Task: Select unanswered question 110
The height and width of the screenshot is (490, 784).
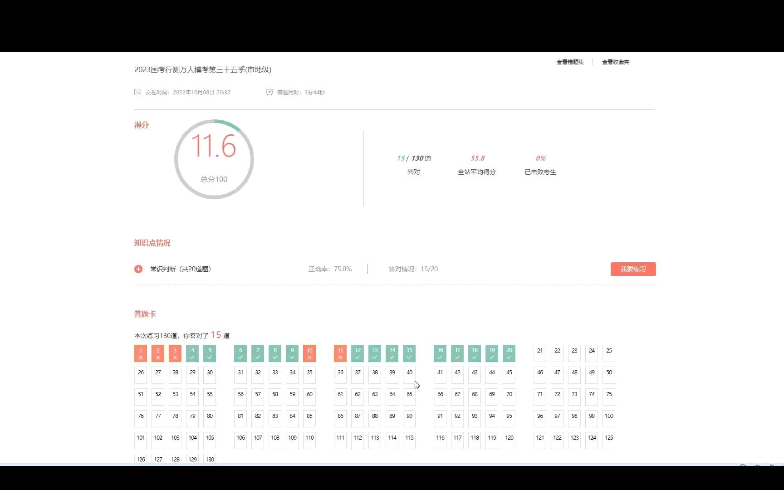Action: coord(309,441)
